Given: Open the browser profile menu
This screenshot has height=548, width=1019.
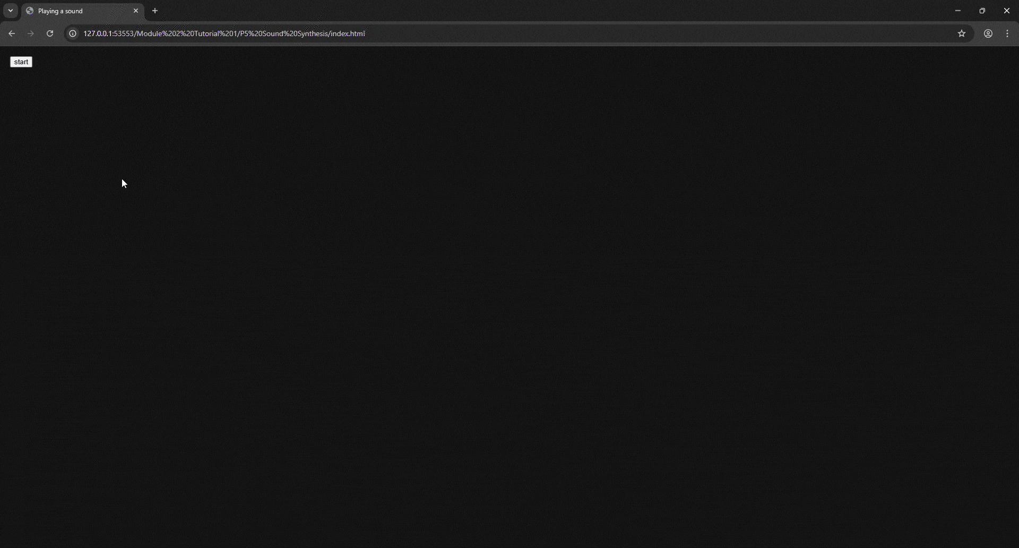Looking at the screenshot, I should pos(988,33).
